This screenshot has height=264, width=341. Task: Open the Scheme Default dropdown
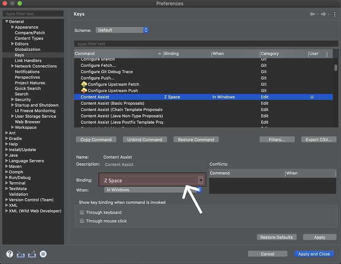pyautogui.click(x=122, y=30)
